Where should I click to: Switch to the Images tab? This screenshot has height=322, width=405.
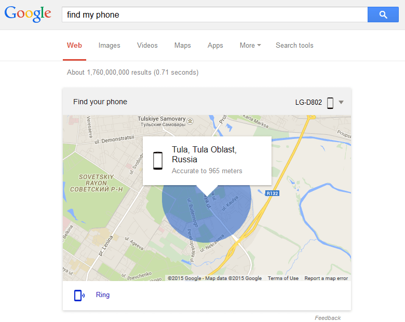[109, 46]
